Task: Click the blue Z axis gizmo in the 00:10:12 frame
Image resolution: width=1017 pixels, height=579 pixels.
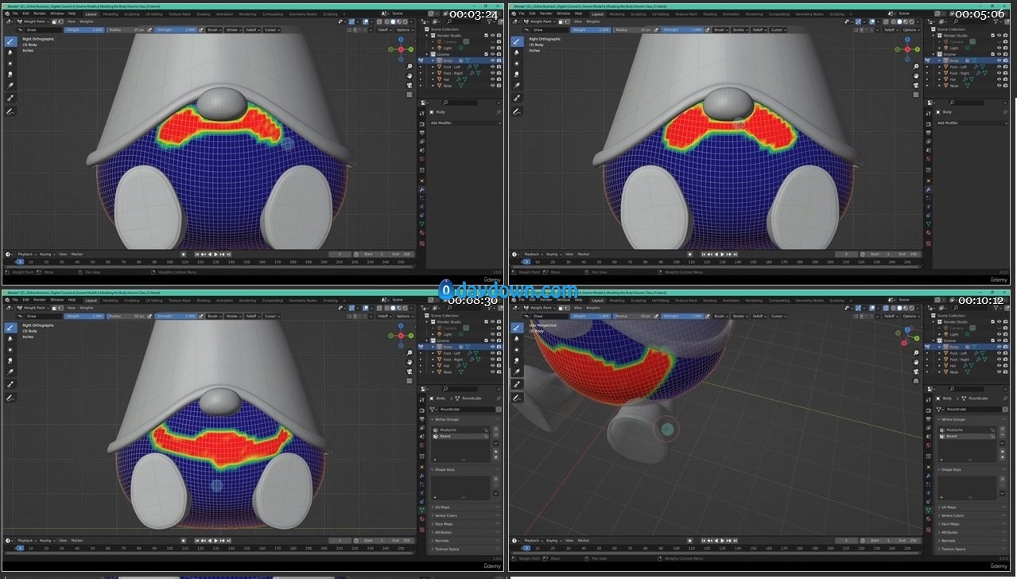Action: pos(907,328)
